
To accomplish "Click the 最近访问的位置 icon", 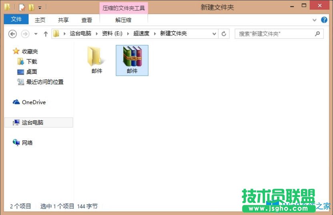I will 20,82.
